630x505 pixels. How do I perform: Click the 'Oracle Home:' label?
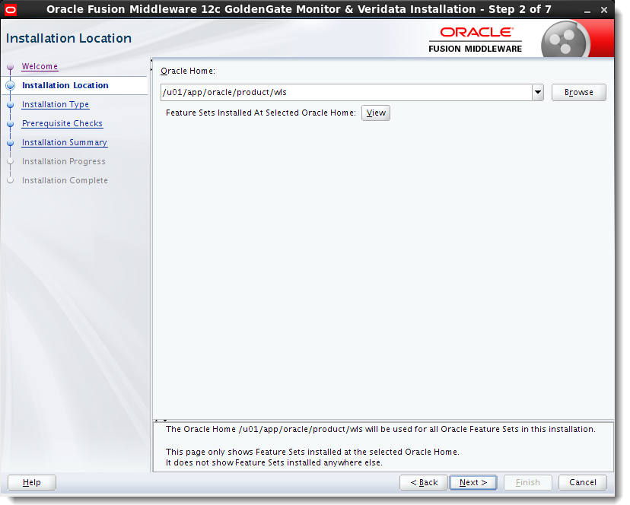click(188, 71)
